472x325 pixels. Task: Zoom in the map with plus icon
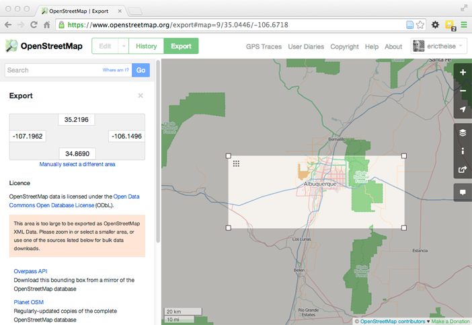pos(463,72)
